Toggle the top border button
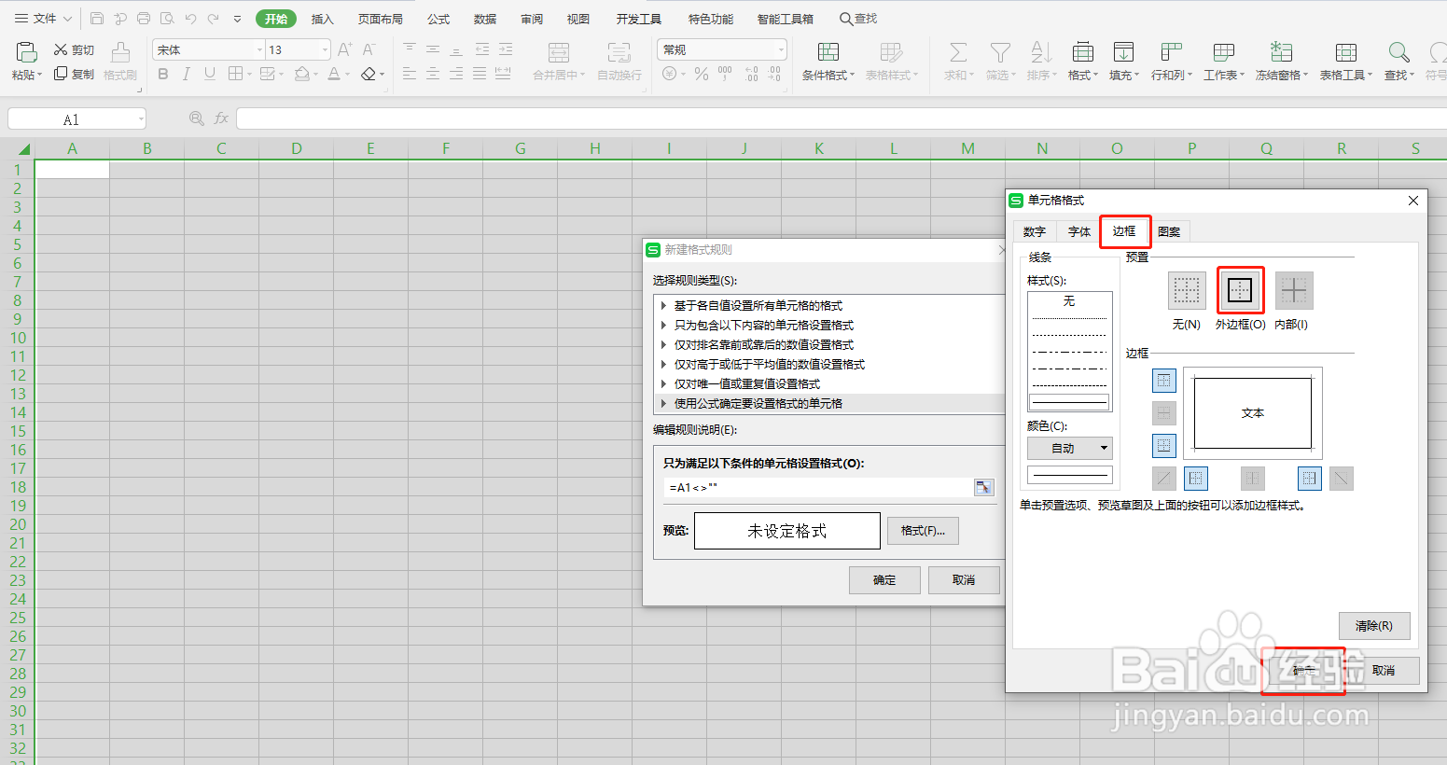Image resolution: width=1447 pixels, height=765 pixels. point(1164,381)
